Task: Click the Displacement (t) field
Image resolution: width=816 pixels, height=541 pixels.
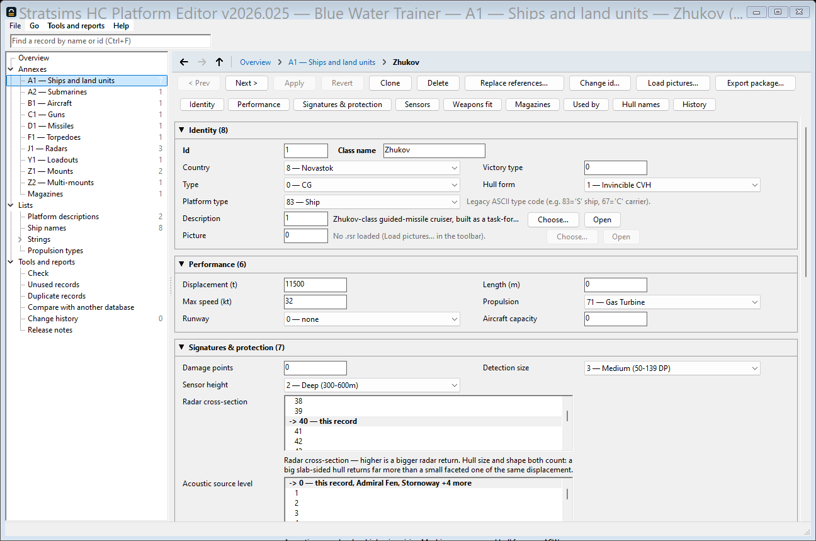Action: click(315, 285)
